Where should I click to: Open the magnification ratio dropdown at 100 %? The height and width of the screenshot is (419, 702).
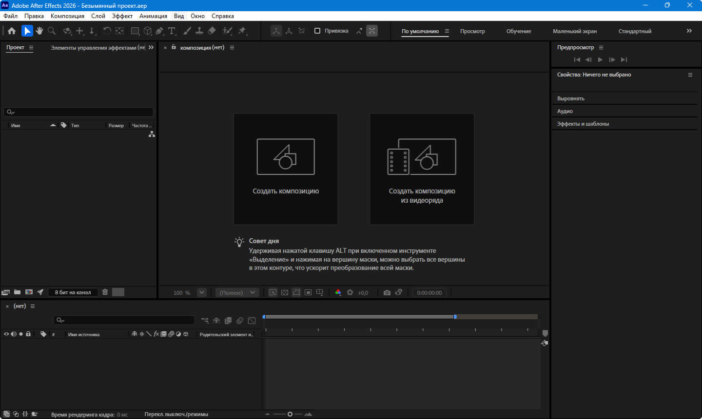tap(201, 292)
